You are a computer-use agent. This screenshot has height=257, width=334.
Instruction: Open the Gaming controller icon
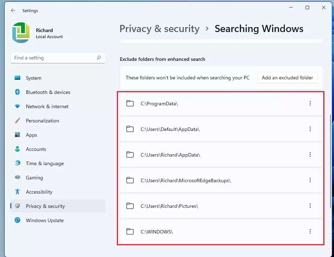tap(17, 178)
